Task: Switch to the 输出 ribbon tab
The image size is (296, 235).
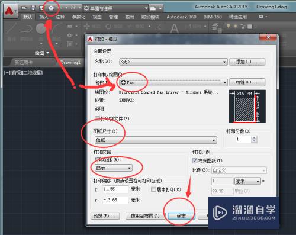Action: [x=130, y=17]
